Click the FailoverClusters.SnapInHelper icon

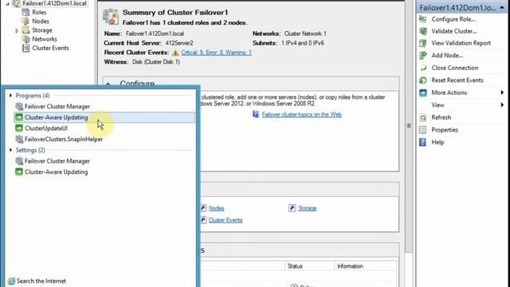point(19,139)
